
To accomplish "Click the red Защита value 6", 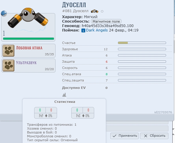I will click(107, 62).
